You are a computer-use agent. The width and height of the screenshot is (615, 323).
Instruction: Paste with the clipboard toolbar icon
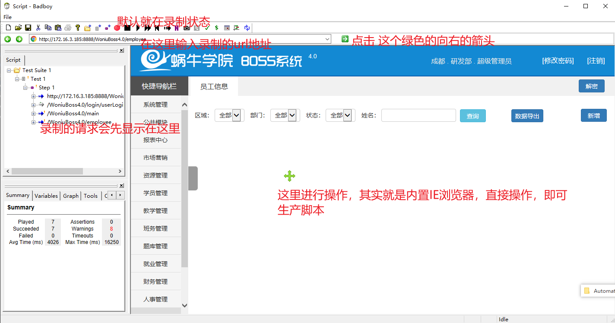click(58, 28)
